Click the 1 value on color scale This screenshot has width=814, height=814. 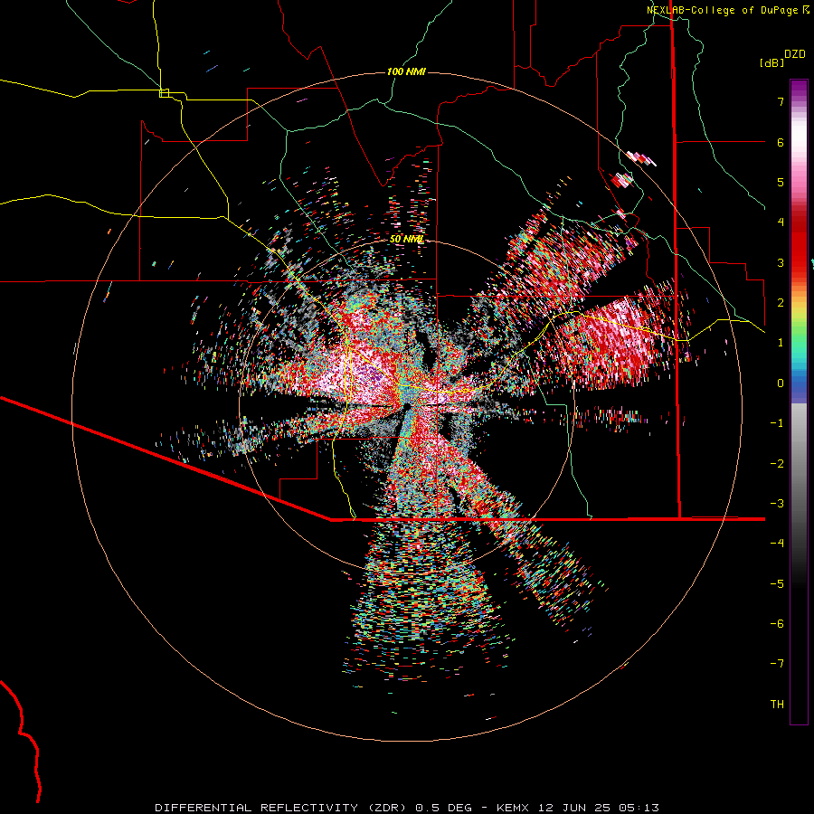(x=781, y=343)
